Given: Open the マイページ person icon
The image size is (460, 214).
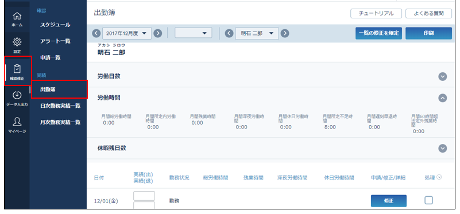Looking at the screenshot, I should click(x=17, y=122).
